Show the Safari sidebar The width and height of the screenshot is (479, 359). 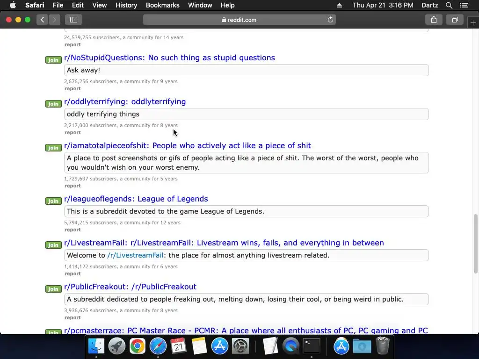(x=73, y=20)
